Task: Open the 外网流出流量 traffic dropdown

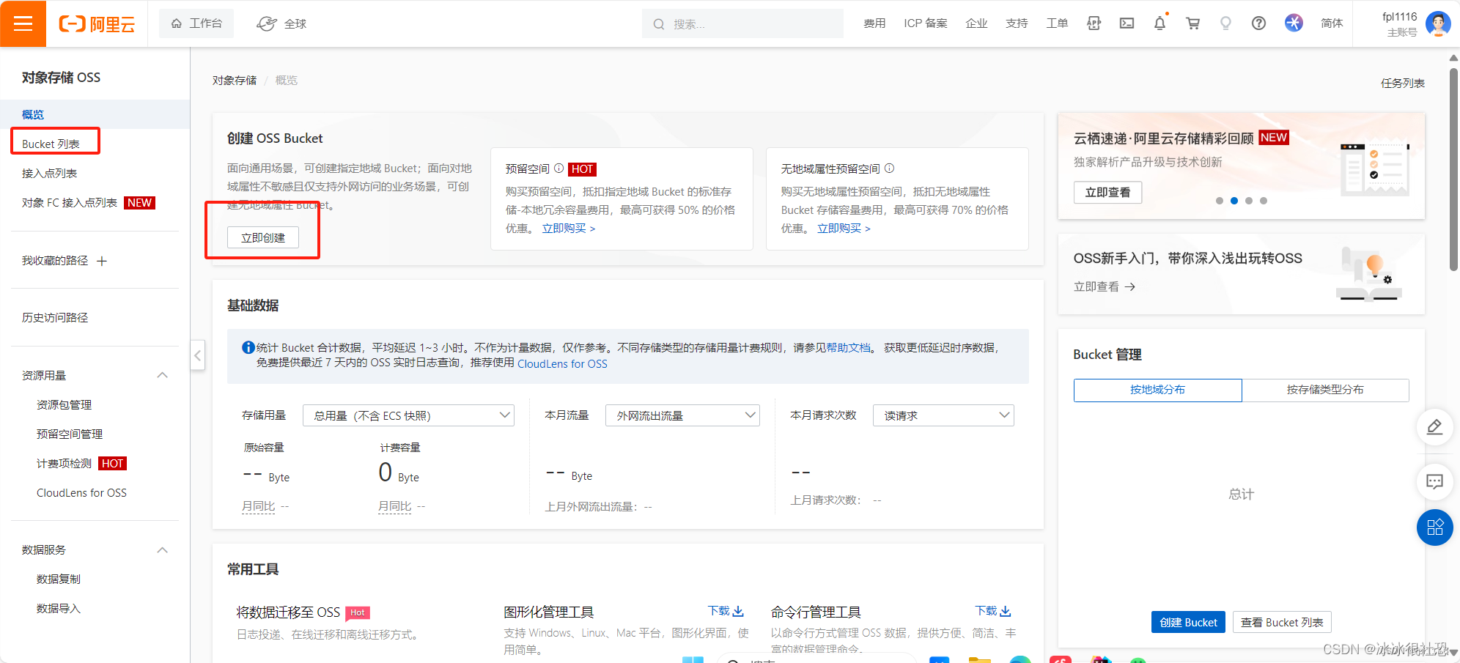Action: point(682,415)
